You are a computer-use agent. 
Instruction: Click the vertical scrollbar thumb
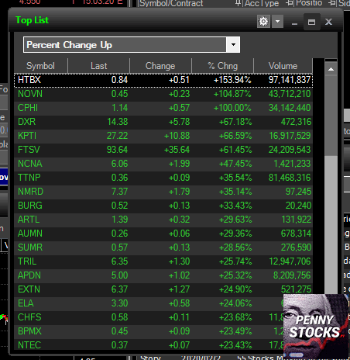pos(331,116)
